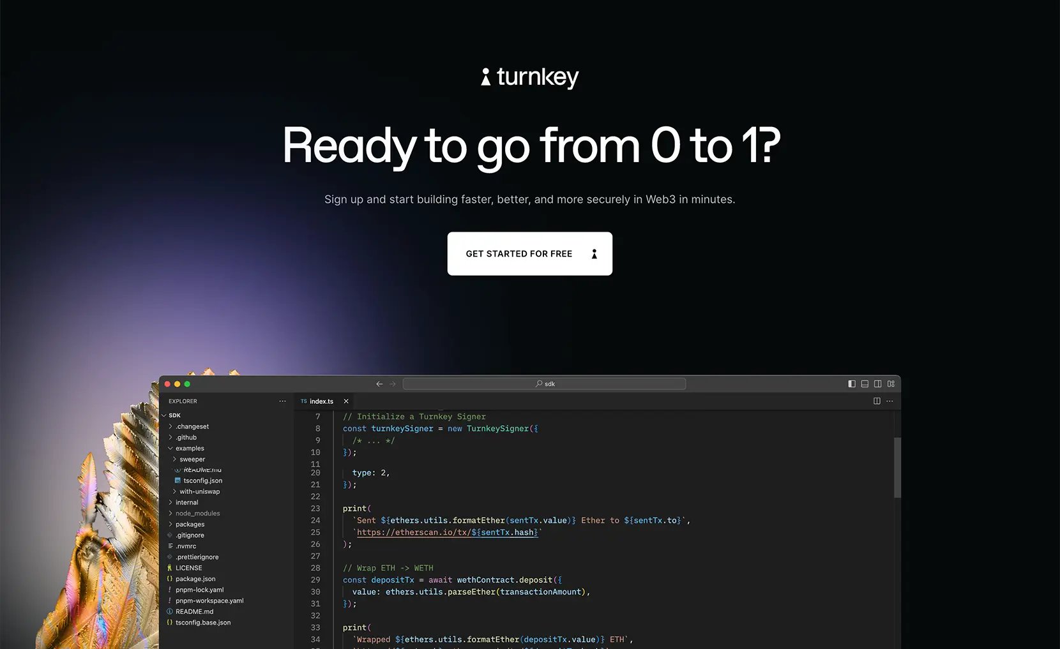Click the Turnkey logo at top

pos(529,77)
